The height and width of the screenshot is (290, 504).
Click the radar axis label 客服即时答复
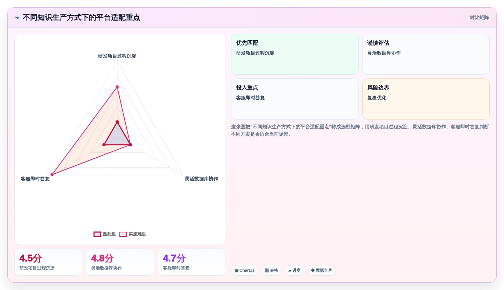(35, 179)
